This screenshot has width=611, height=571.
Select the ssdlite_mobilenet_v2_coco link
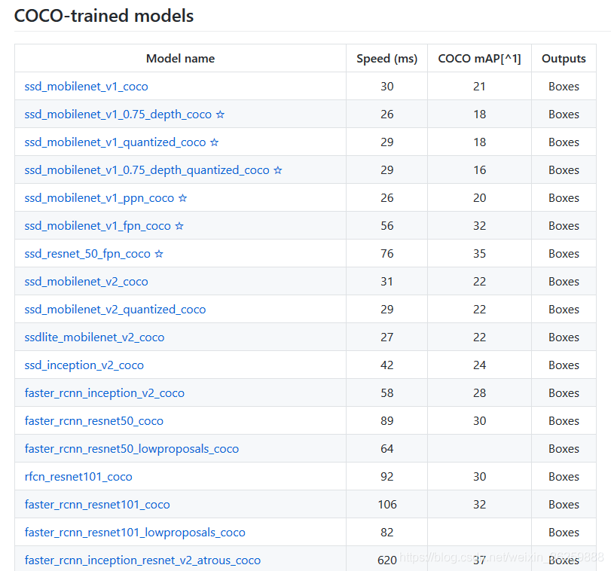94,337
